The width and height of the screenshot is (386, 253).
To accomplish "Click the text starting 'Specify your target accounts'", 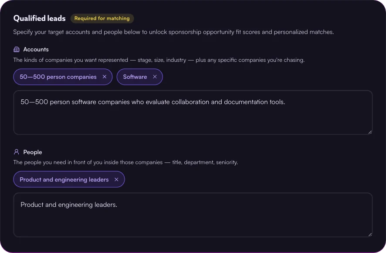I will coord(173,32).
